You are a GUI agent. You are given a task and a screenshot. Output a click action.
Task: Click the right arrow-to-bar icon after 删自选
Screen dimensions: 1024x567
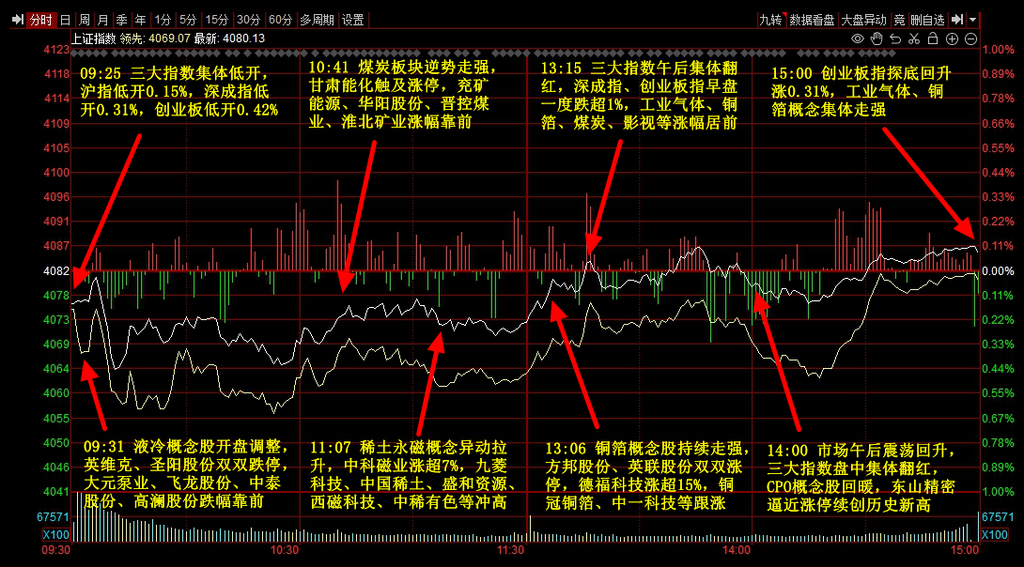[956, 20]
